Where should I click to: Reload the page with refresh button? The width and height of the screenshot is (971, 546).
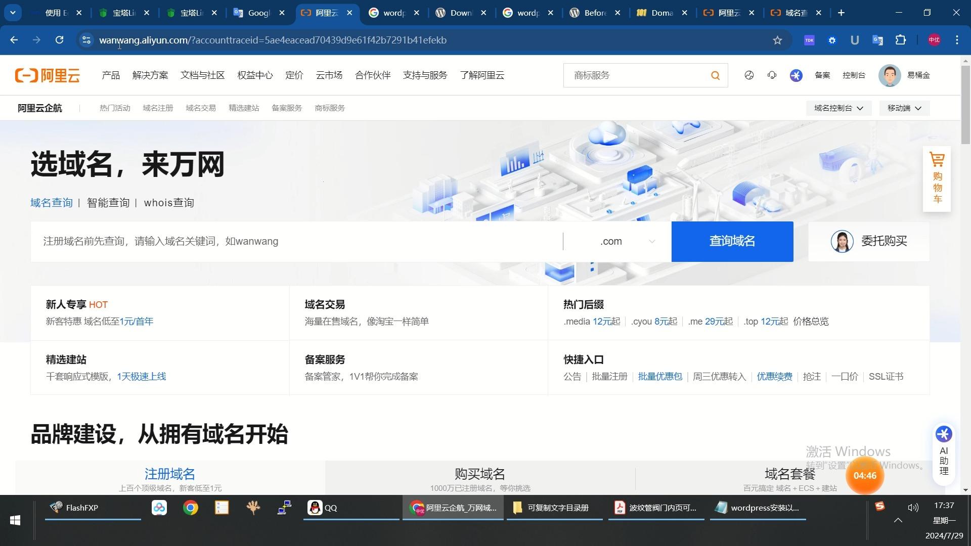click(x=59, y=40)
